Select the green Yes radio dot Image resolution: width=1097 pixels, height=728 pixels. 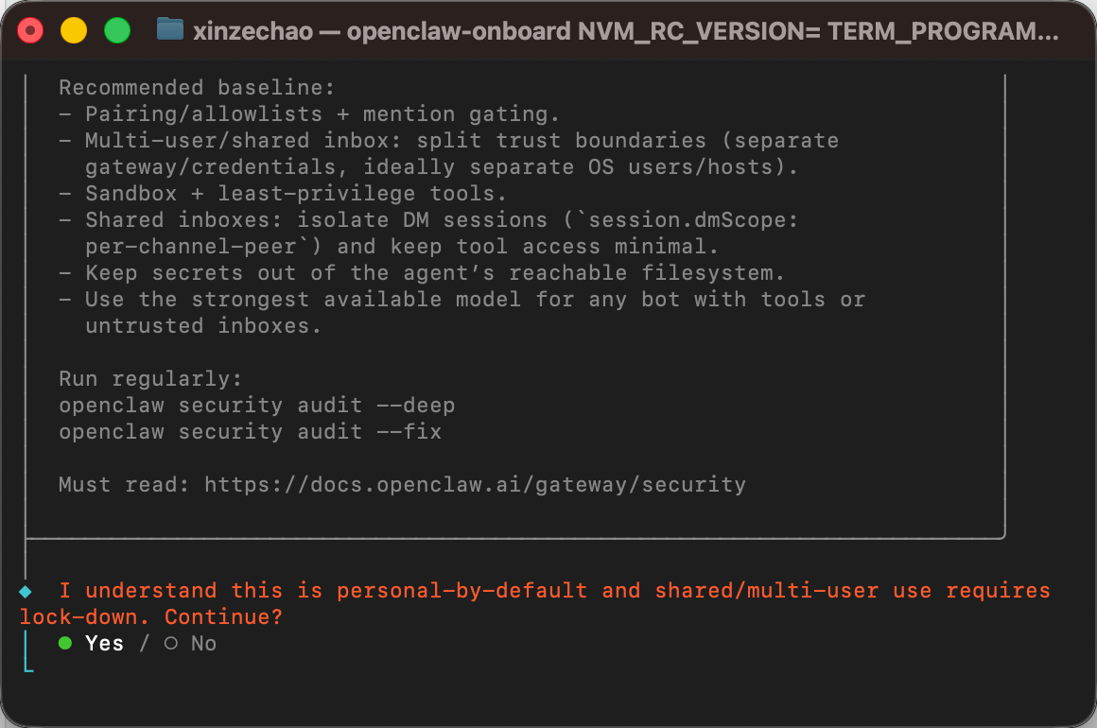pyautogui.click(x=65, y=643)
